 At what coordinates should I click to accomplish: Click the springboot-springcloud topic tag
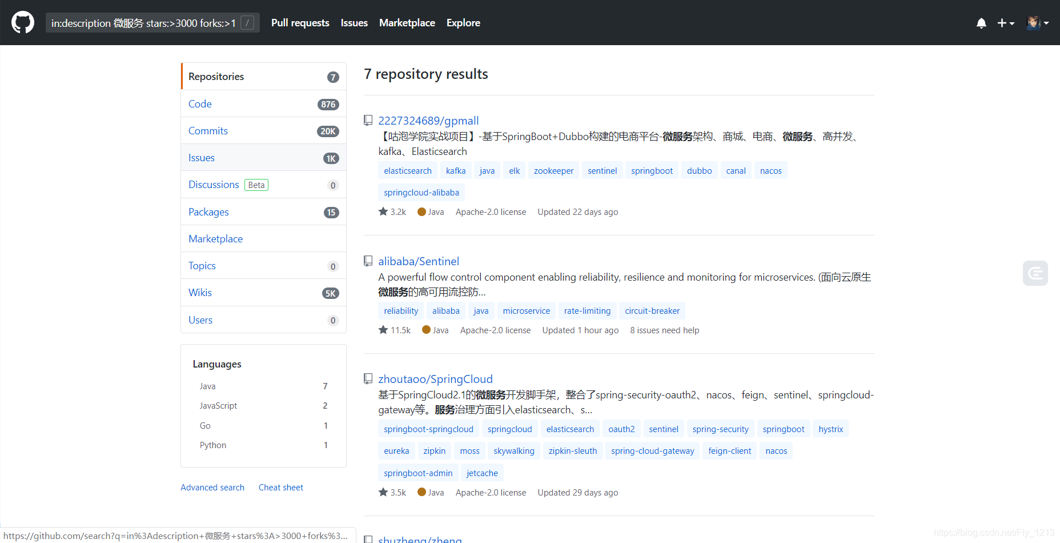point(428,429)
